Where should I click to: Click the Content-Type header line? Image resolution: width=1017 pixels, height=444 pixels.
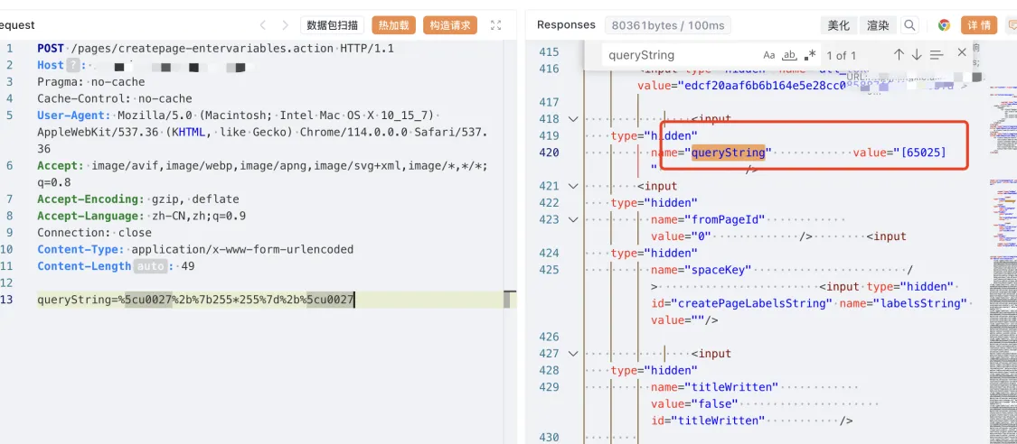click(x=195, y=249)
